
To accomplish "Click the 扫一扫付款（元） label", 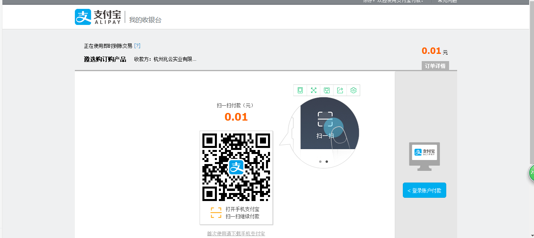I will [x=235, y=105].
